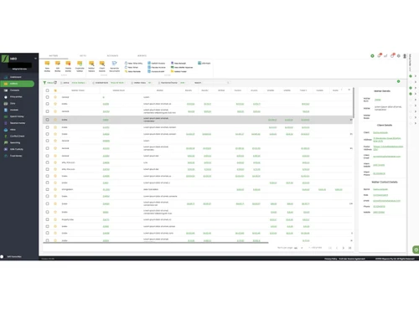Click the horizontal scrollbar under the table
The width and height of the screenshot is (419, 314).
pyautogui.click(x=156, y=243)
